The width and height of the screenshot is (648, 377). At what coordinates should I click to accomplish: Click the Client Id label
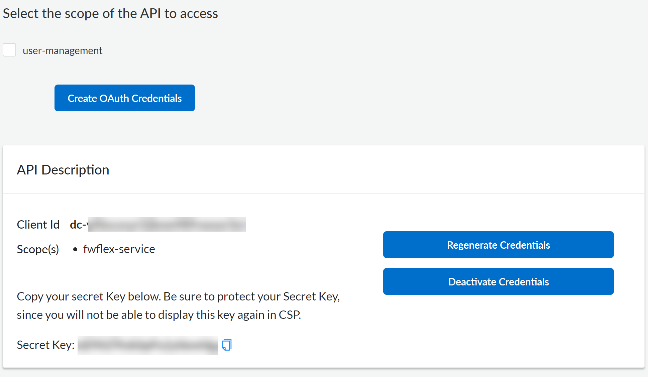38,225
